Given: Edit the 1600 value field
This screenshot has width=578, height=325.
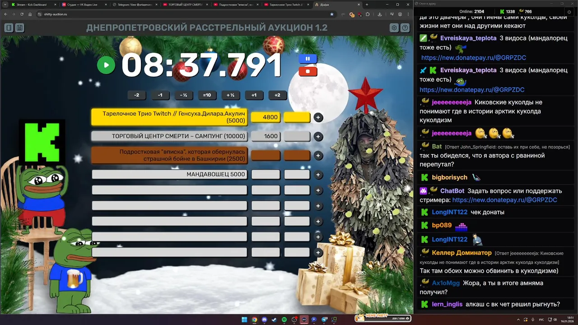Looking at the screenshot, I should click(266, 136).
